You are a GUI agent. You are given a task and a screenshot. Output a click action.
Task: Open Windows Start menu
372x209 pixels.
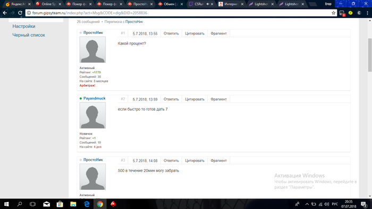tap(6, 204)
